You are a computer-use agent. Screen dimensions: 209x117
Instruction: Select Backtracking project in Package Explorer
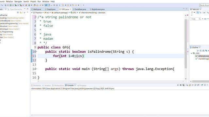[12, 18]
